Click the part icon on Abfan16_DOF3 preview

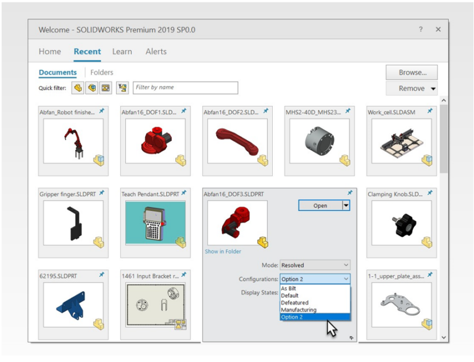262,241
